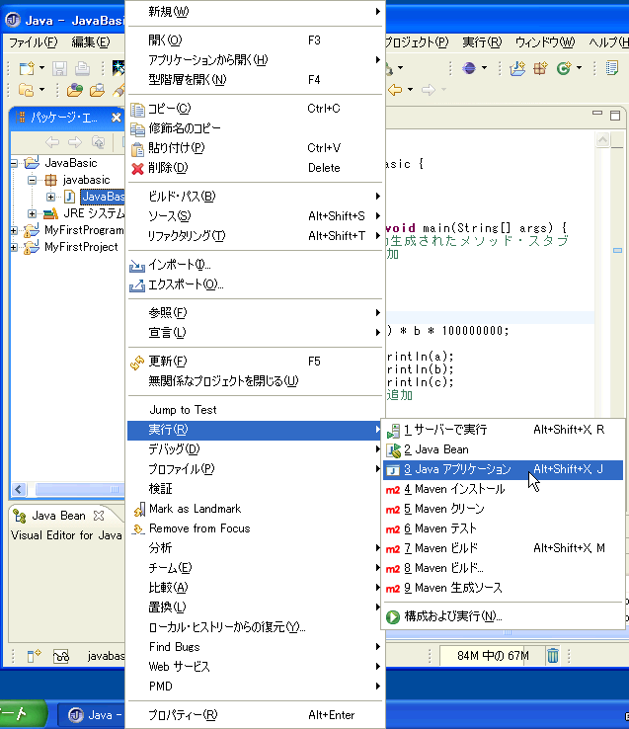Expand the MyFirstProject tree node

click(15, 247)
